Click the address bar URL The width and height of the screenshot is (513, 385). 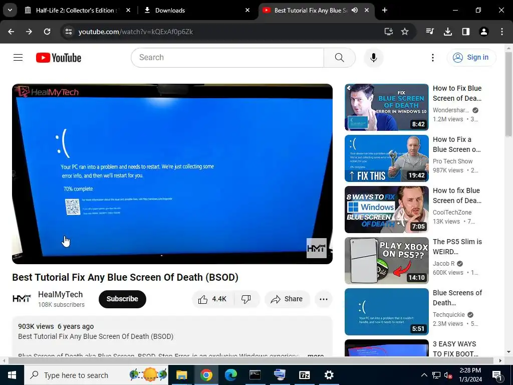[136, 32]
